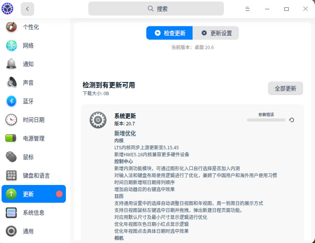This screenshot has height=243, width=315.
Task: Click the red update notification dot
Action: click(59, 194)
